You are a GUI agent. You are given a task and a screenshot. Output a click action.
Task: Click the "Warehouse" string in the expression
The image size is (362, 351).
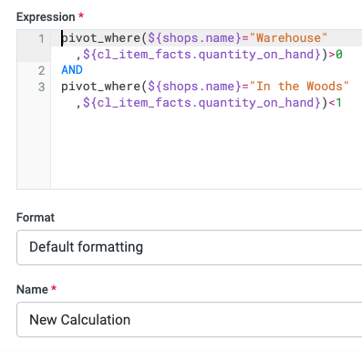[x=288, y=38]
